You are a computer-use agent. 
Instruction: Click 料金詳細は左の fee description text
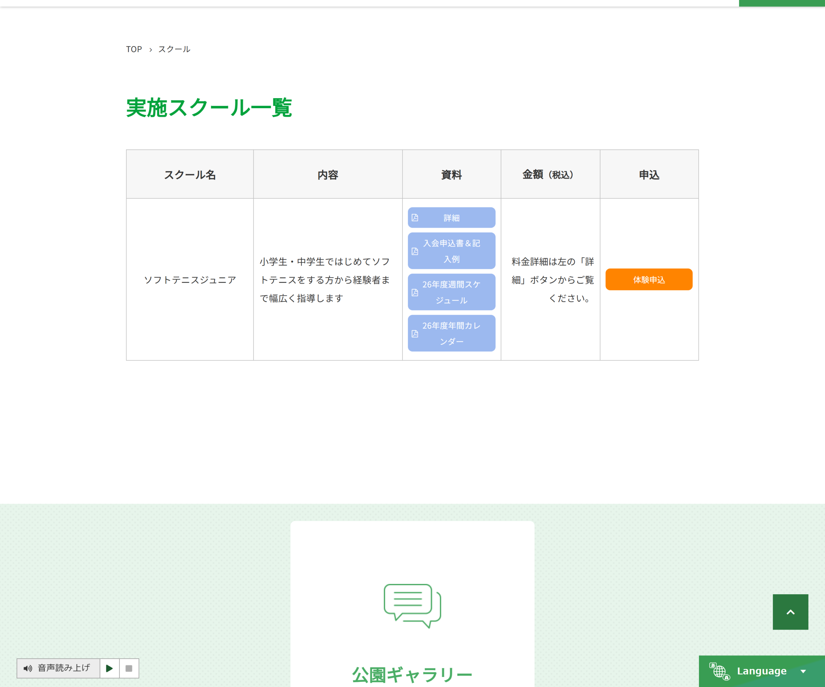(x=552, y=280)
